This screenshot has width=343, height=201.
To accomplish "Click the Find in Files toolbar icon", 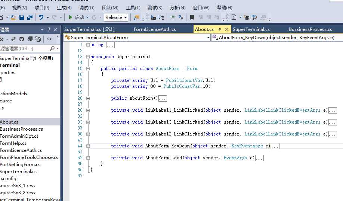I will click(x=136, y=17).
